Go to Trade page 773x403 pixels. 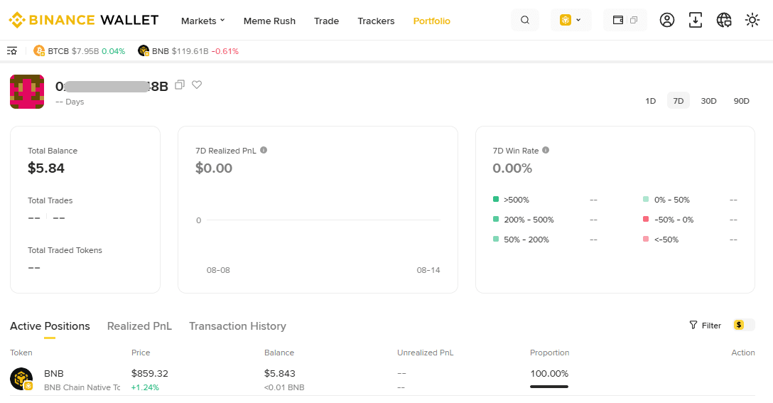[326, 21]
